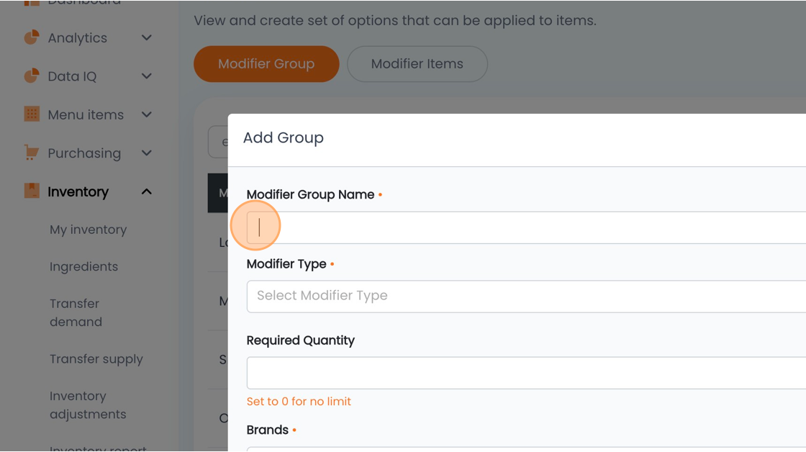This screenshot has width=806, height=452.
Task: Click the Dashboard icon in the sidebar
Action: pyautogui.click(x=32, y=2)
